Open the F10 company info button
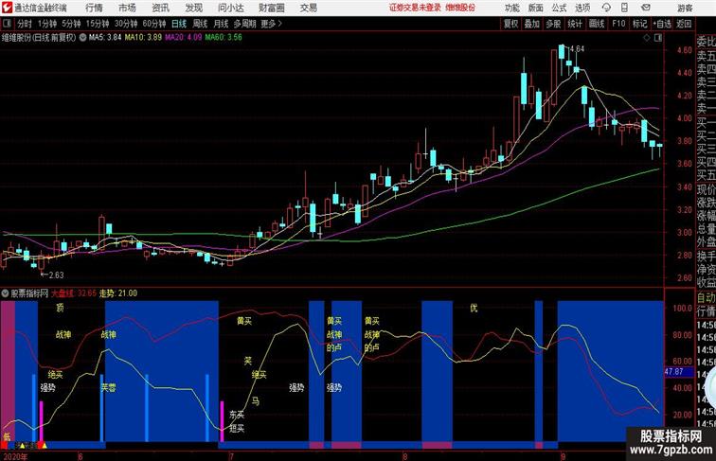The height and width of the screenshot is (461, 716). [x=618, y=24]
